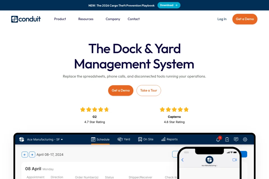Click the G2 star rating icons
The height and width of the screenshot is (179, 269).
tap(94, 109)
